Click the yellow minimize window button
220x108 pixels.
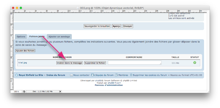(x=17, y=8)
